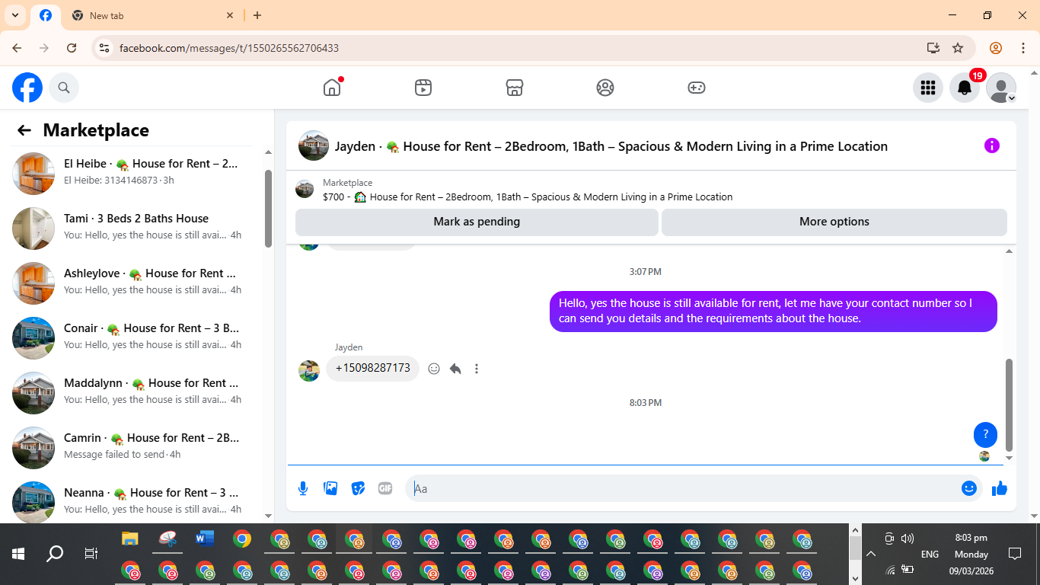
Task: Reload the page in browser
Action: [x=72, y=48]
